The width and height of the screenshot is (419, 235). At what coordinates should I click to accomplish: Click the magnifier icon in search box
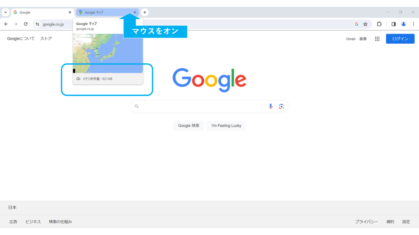(137, 106)
